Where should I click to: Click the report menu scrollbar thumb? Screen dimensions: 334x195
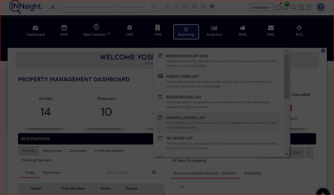(x=286, y=76)
